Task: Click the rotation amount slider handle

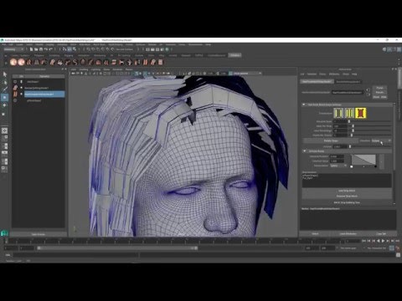Action: (x=350, y=146)
